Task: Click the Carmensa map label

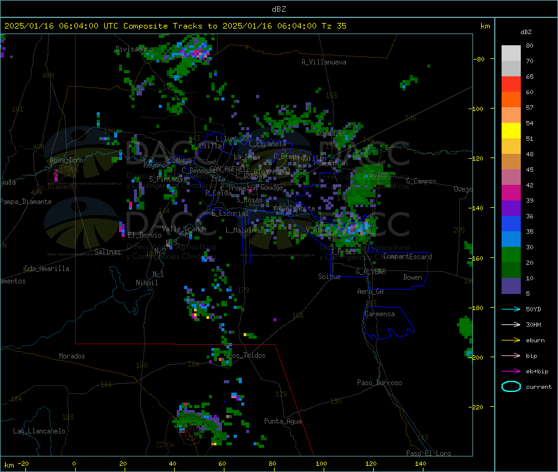Action: (379, 314)
